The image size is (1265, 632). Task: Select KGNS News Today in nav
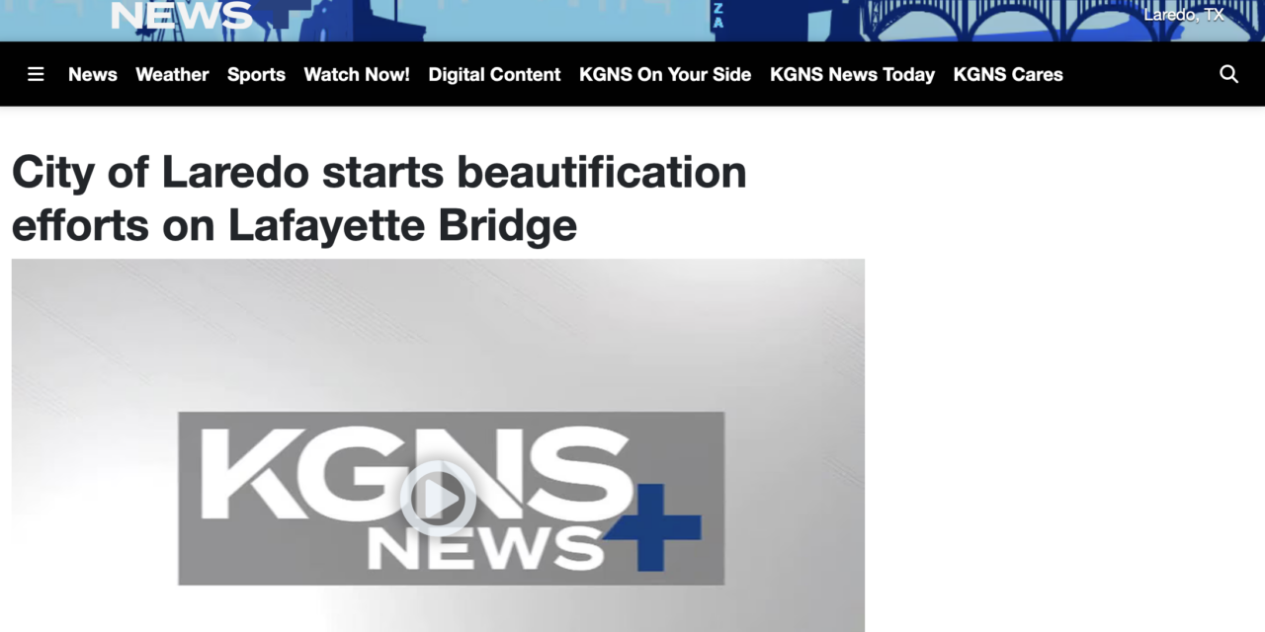coord(852,74)
